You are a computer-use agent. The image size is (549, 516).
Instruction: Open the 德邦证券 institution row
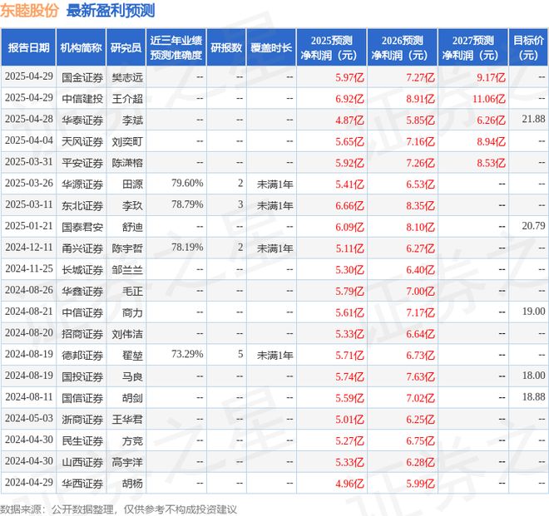click(x=81, y=353)
